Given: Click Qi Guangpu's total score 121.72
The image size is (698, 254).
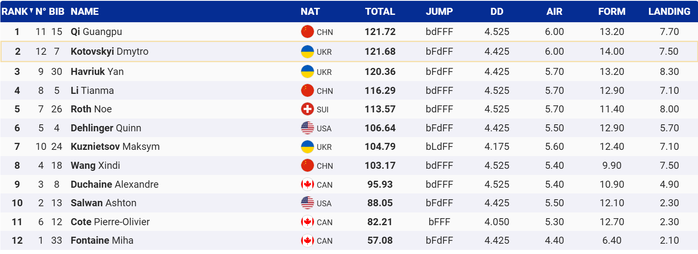Looking at the screenshot, I should coord(380,32).
